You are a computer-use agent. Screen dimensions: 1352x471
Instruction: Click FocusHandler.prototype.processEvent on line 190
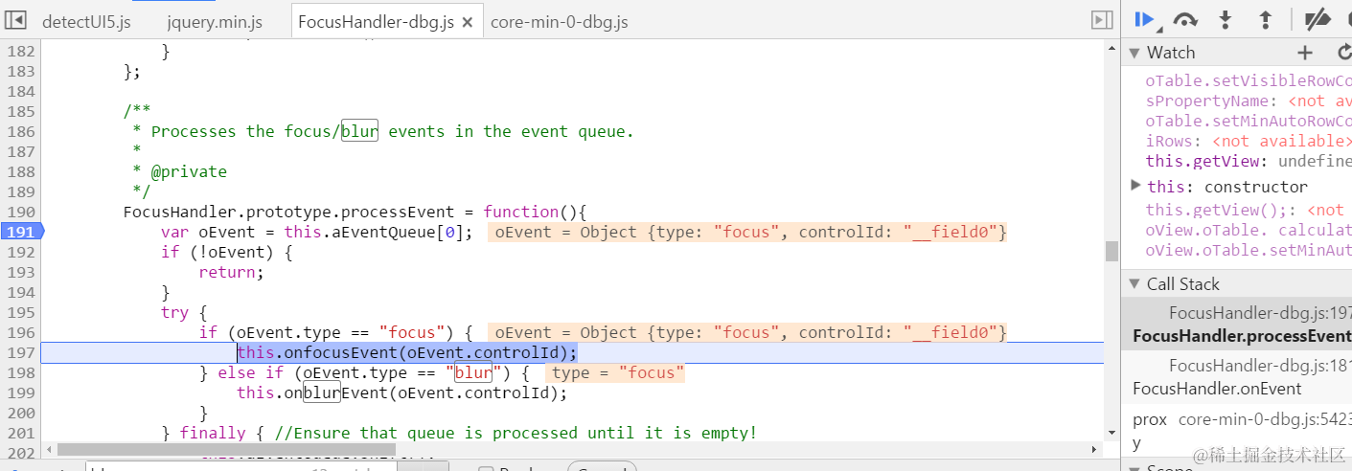pos(292,212)
